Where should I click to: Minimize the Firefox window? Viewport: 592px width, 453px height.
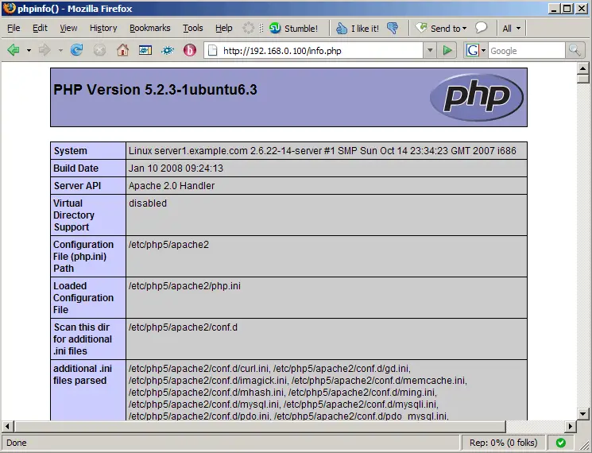point(554,8)
